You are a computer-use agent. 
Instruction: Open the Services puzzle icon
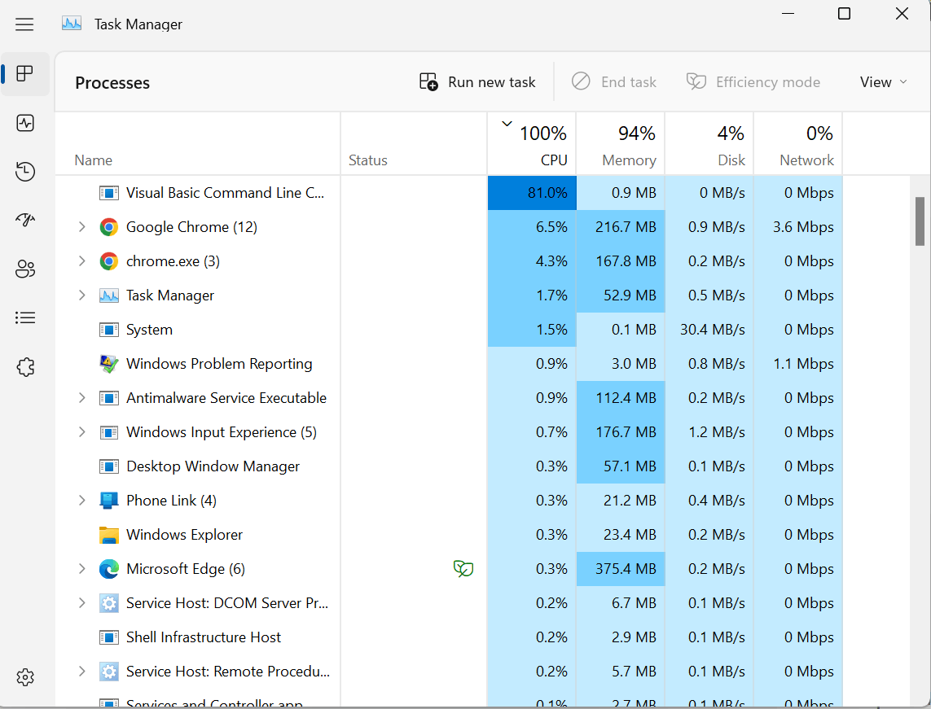(x=25, y=367)
